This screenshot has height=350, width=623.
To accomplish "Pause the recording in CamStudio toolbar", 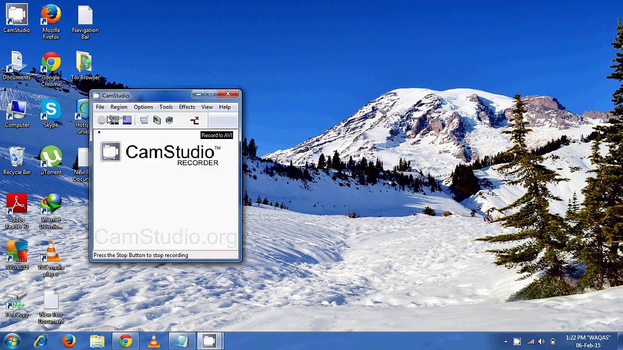I will pos(114,120).
